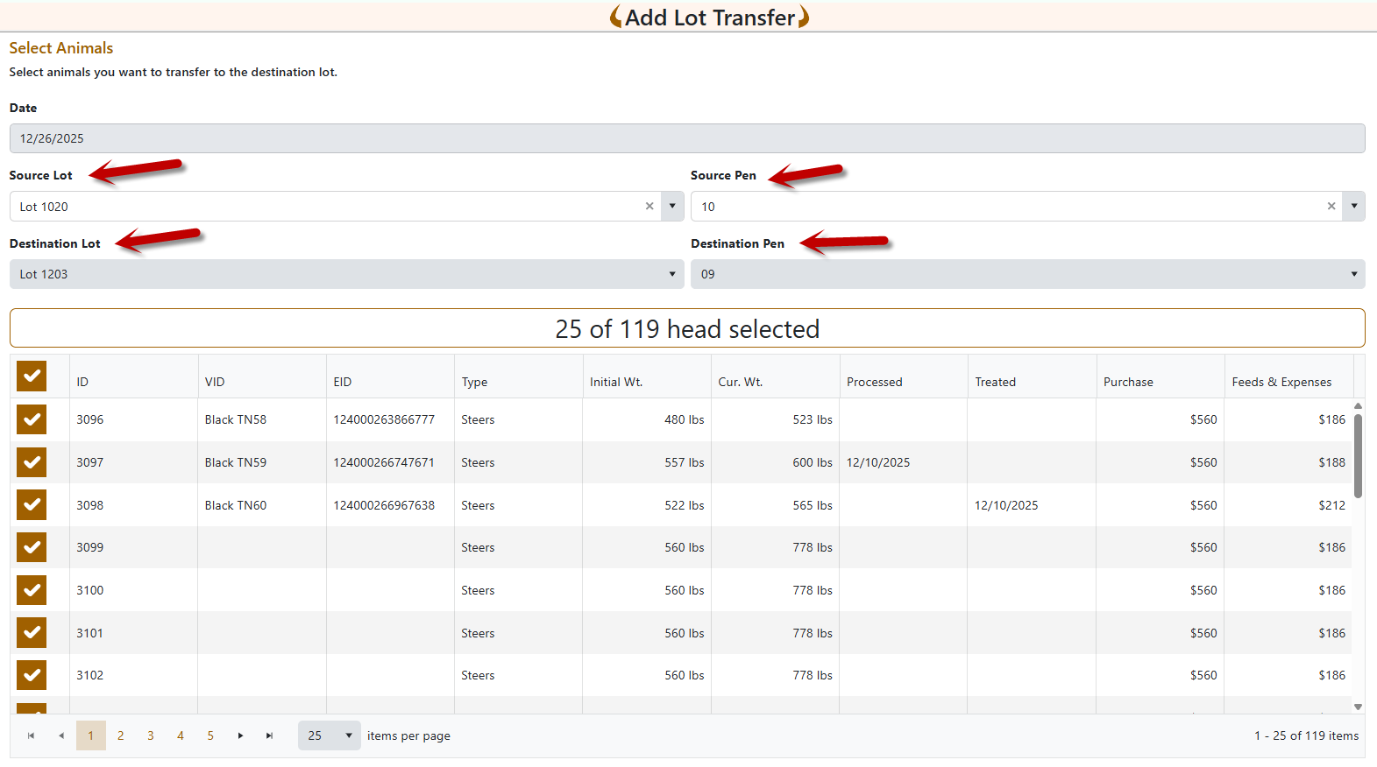Image resolution: width=1377 pixels, height=767 pixels.
Task: Clear the Source Pen value
Action: [1331, 207]
